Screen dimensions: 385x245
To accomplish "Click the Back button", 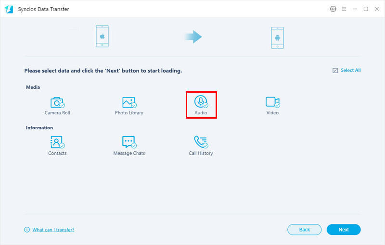I will click(x=304, y=230).
